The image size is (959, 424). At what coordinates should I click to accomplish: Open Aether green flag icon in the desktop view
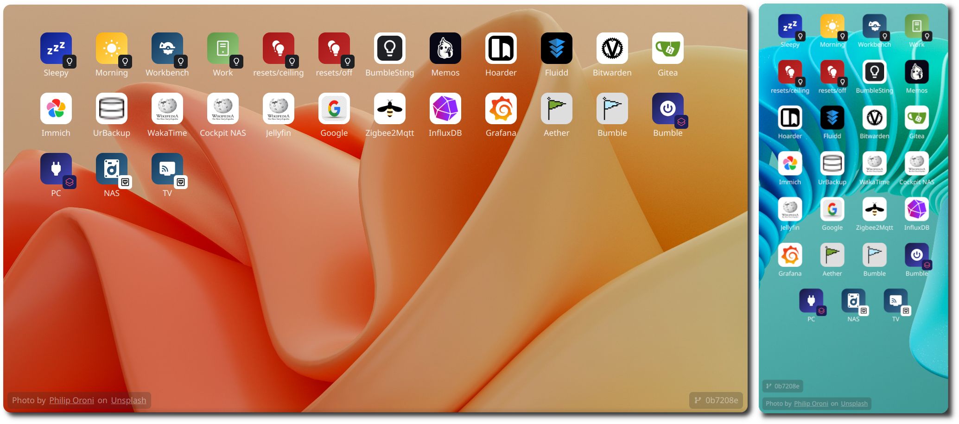point(557,108)
